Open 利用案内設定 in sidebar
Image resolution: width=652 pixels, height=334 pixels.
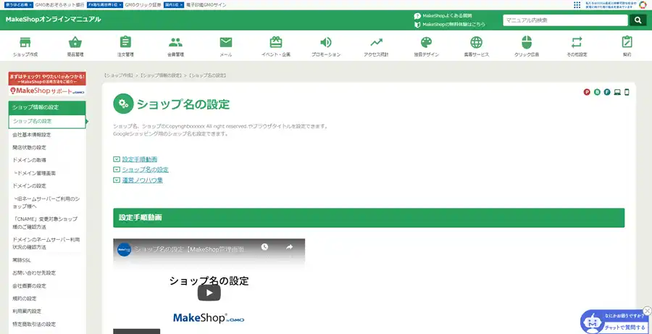[27, 311]
